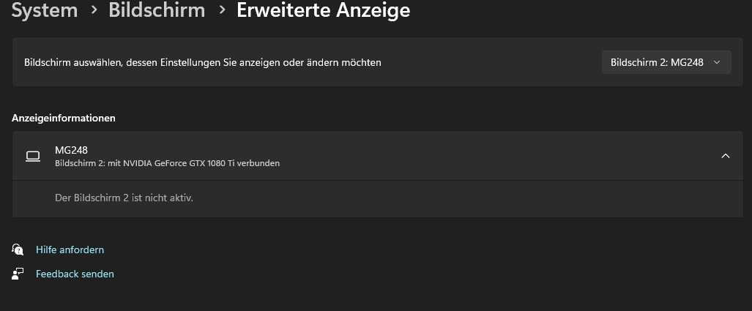The image size is (752, 311).
Task: Click the Erweiterte Anzeige page title
Action: 323,10
